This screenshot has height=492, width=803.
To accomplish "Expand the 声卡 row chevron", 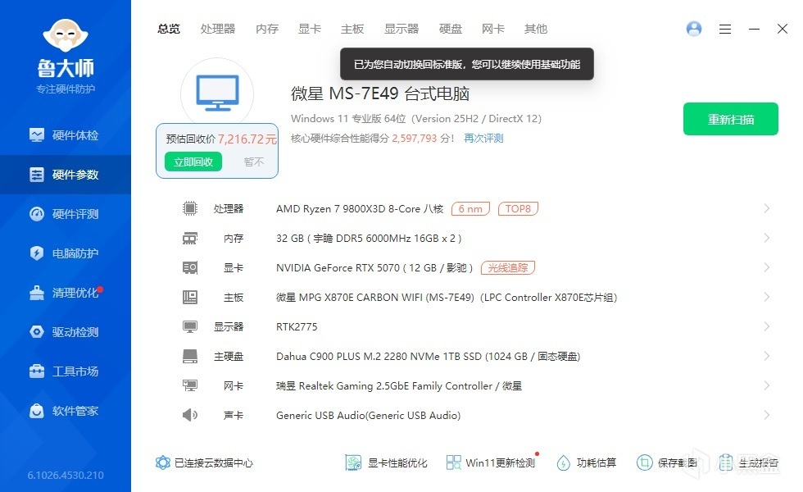I will click(x=767, y=415).
